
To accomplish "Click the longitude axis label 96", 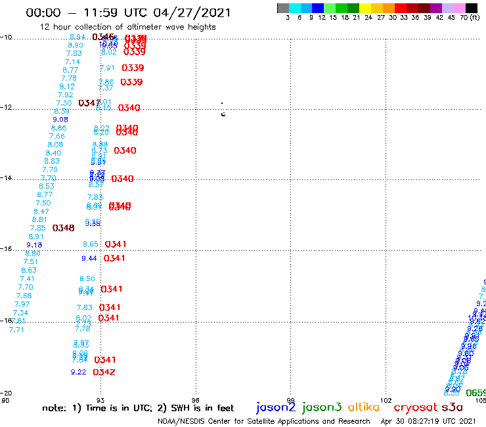I will click(x=196, y=400).
